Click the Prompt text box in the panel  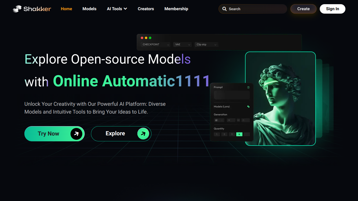232,95
